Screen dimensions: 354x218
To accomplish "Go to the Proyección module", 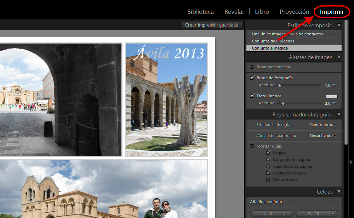I will 295,12.
